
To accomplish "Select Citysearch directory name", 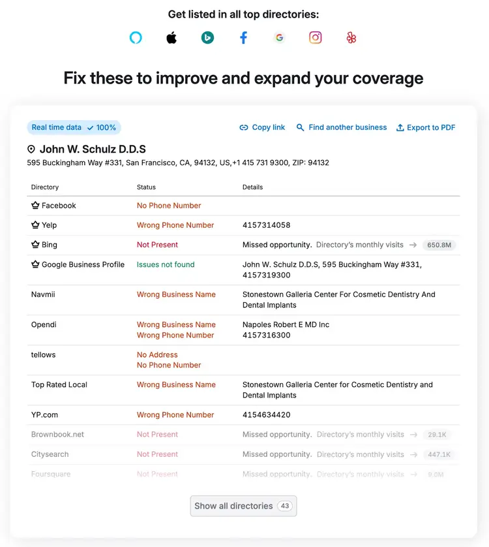I will click(x=50, y=454).
